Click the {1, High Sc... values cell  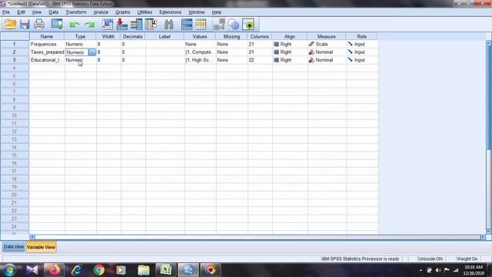pos(200,60)
